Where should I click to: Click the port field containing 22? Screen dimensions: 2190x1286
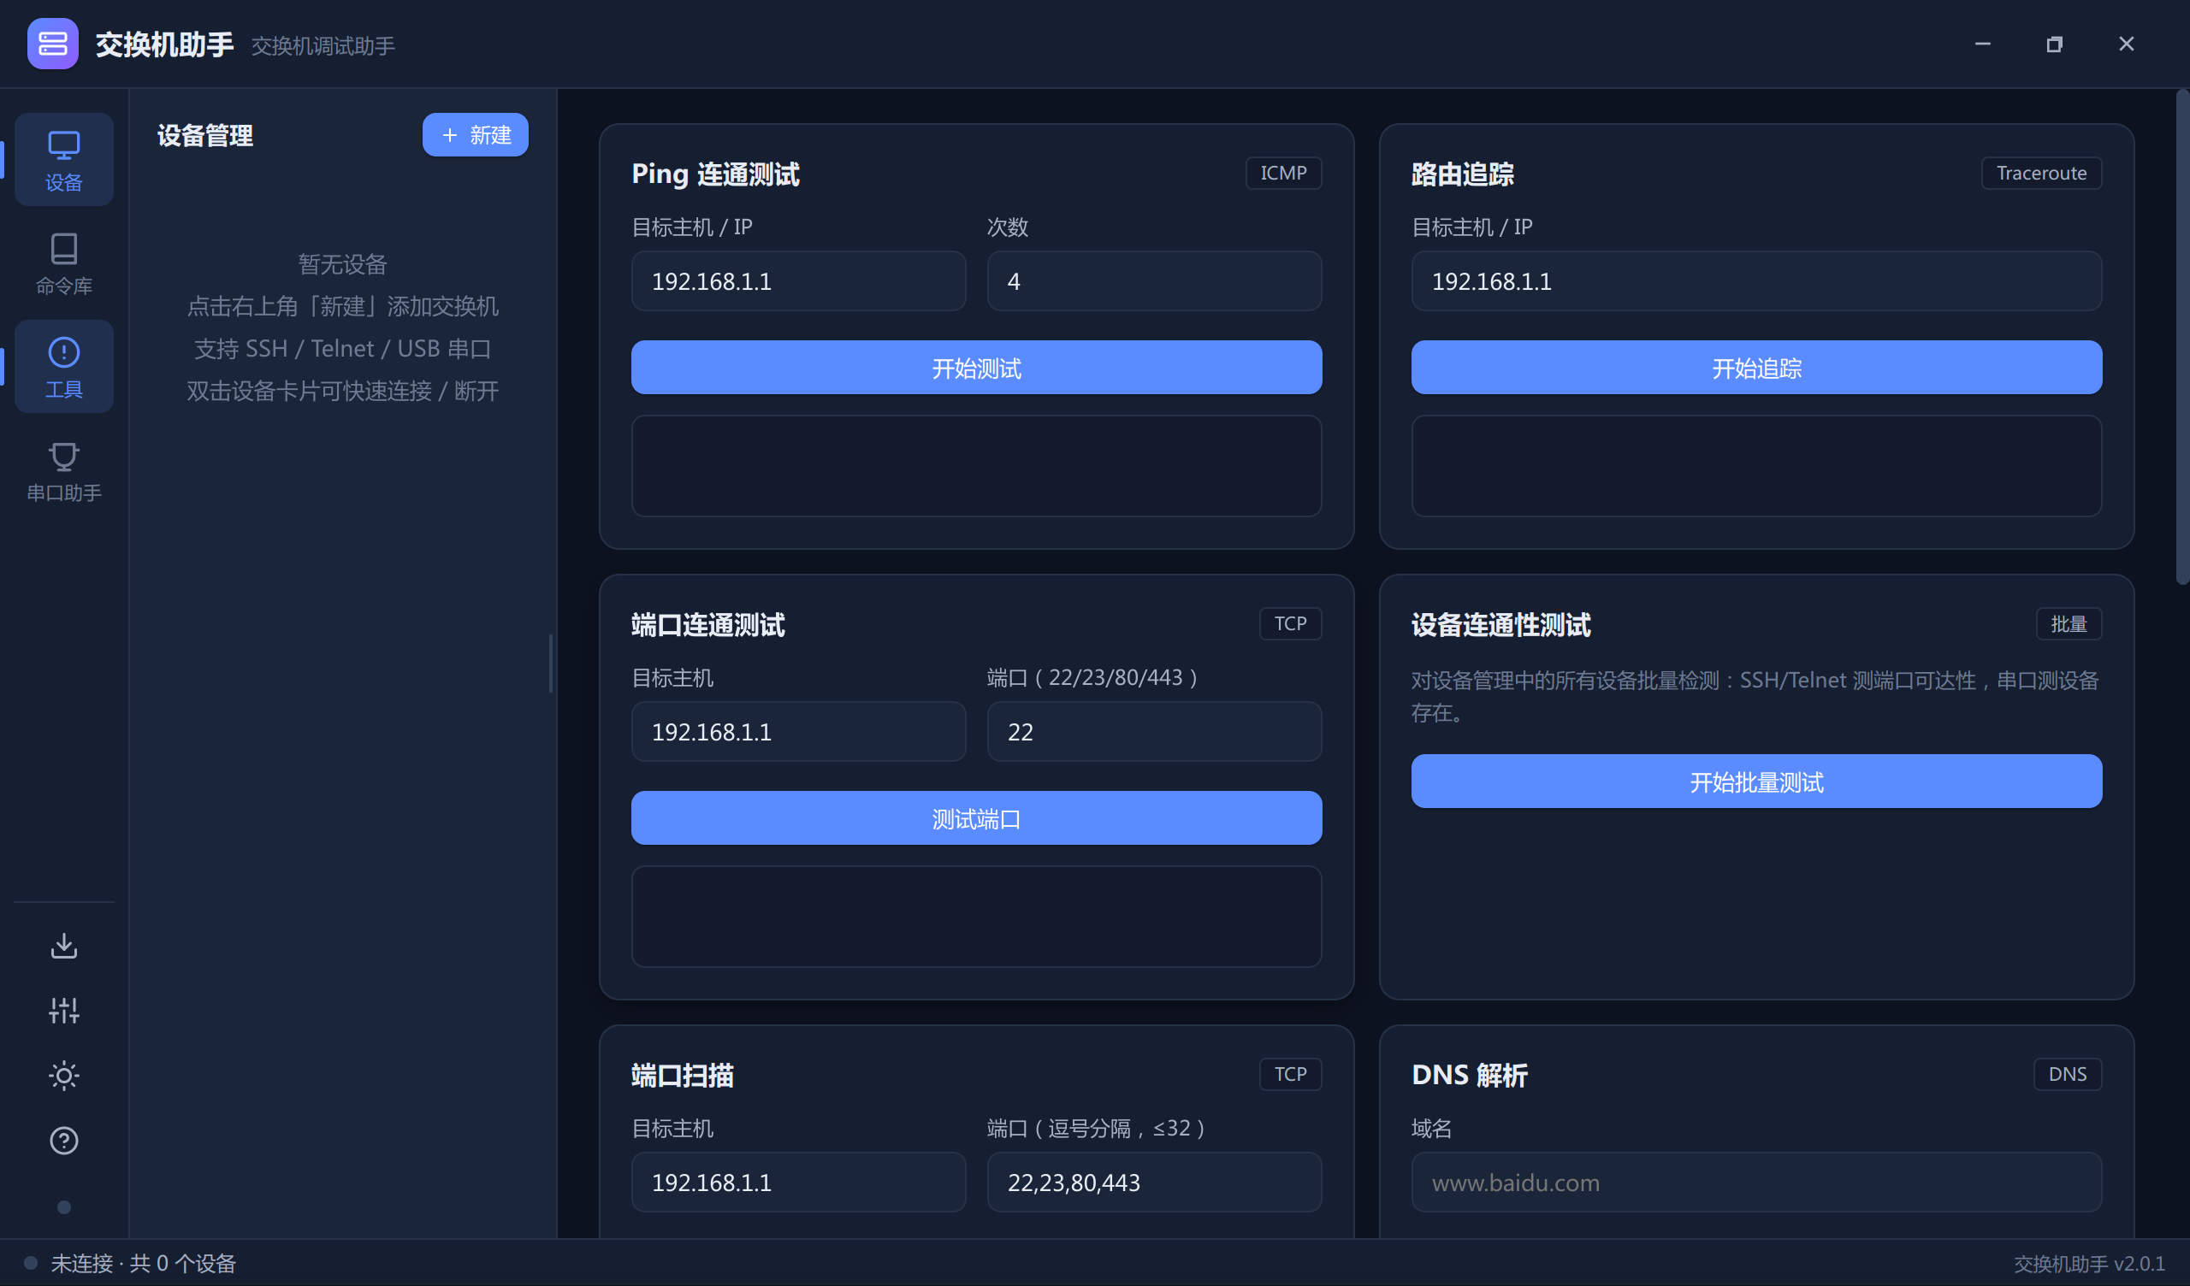pos(1154,732)
